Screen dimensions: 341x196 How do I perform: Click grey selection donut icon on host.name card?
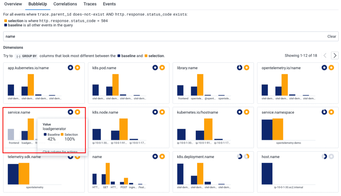coord(331,156)
